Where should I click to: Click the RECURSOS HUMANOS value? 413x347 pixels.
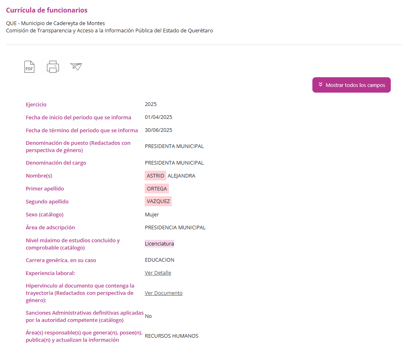coord(171,336)
